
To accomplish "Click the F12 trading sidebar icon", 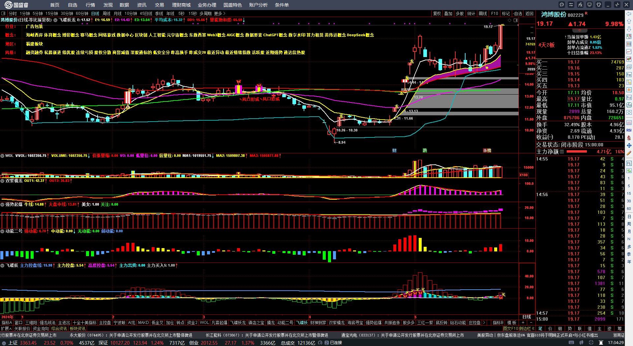I will click(629, 98).
